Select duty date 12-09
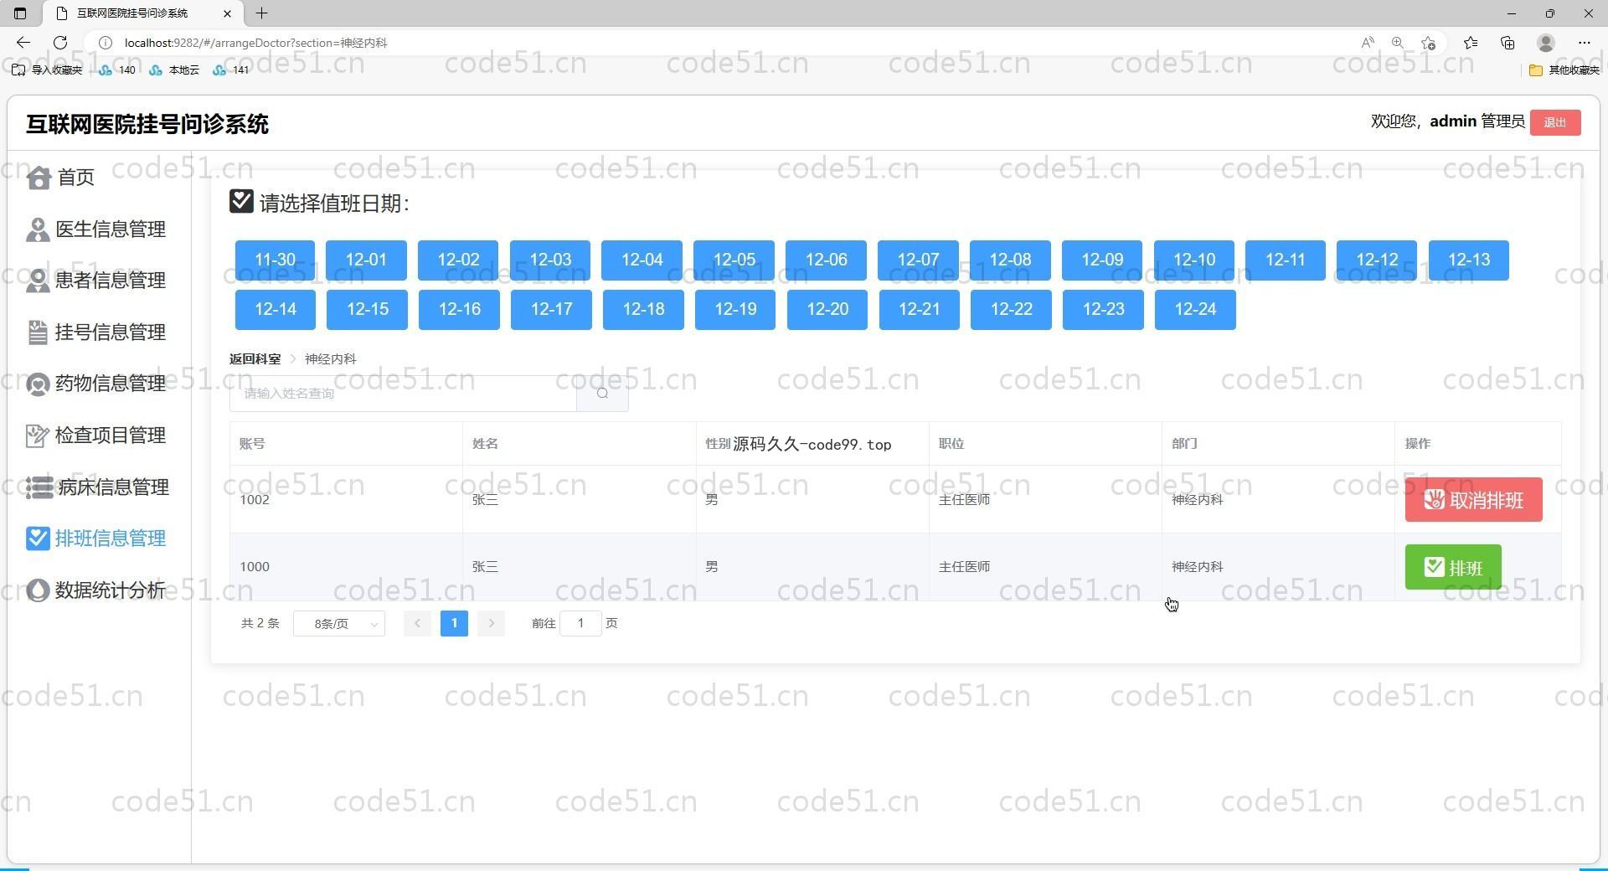This screenshot has height=871, width=1608. tap(1102, 260)
